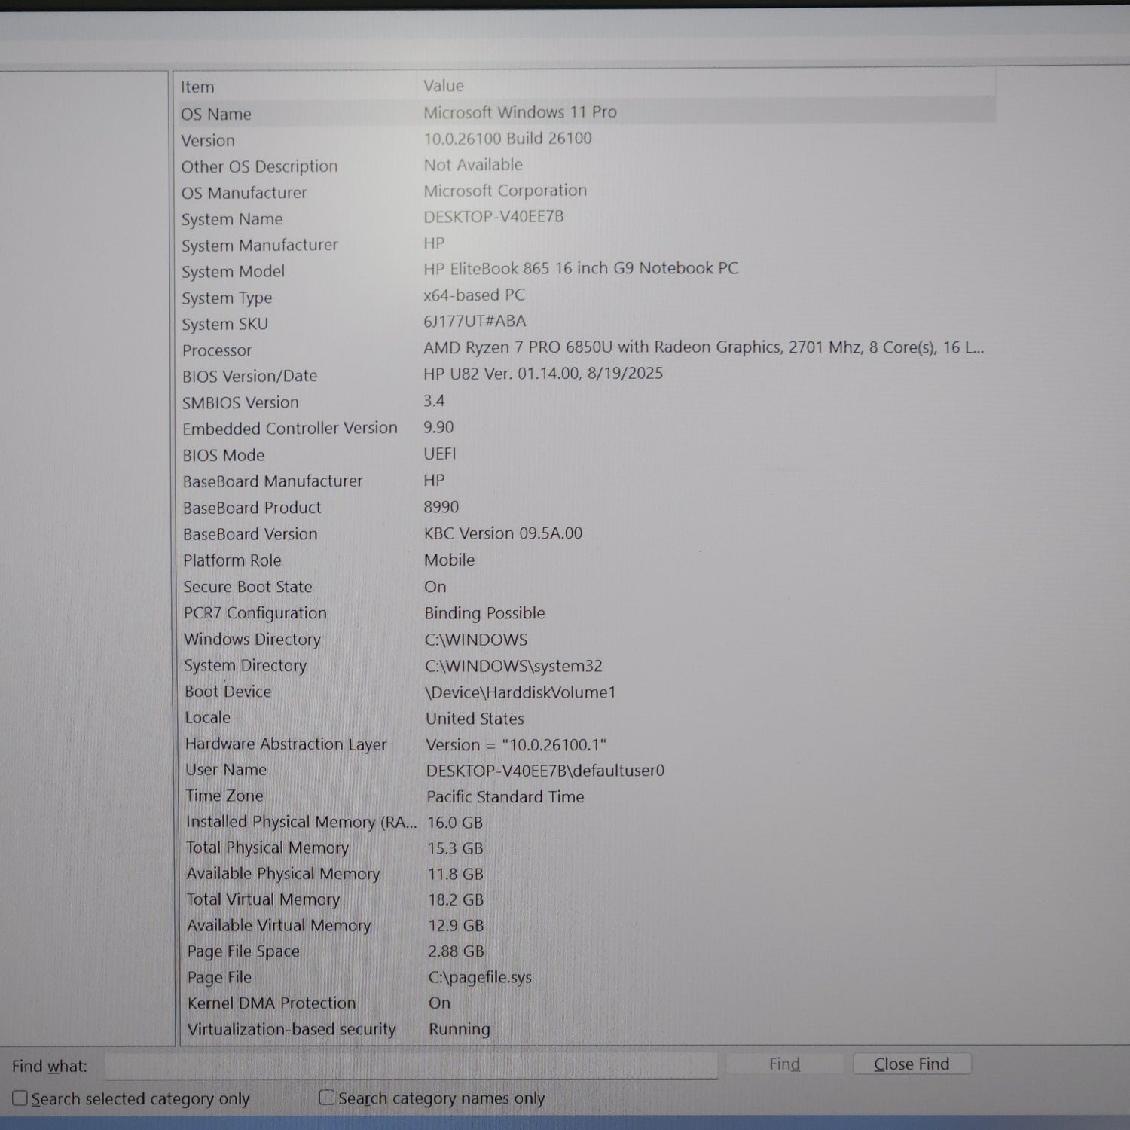Select the Virtualization-based security row
This screenshot has width=1130, height=1130.
(292, 1029)
